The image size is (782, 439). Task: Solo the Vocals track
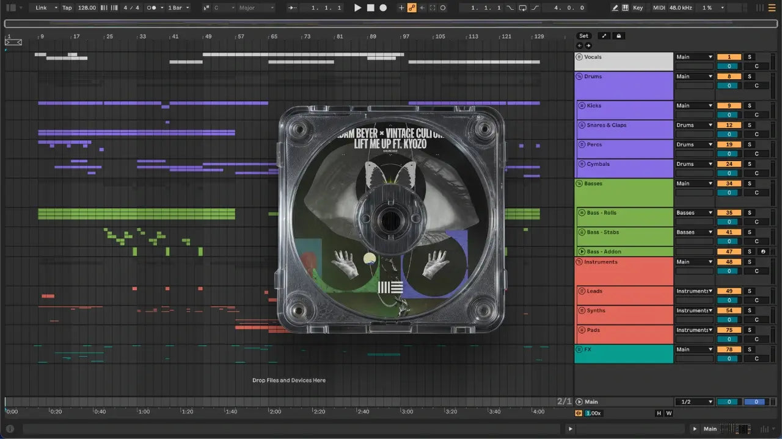[750, 57]
